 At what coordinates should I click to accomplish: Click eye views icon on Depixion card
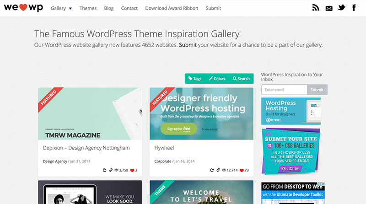tap(116, 170)
